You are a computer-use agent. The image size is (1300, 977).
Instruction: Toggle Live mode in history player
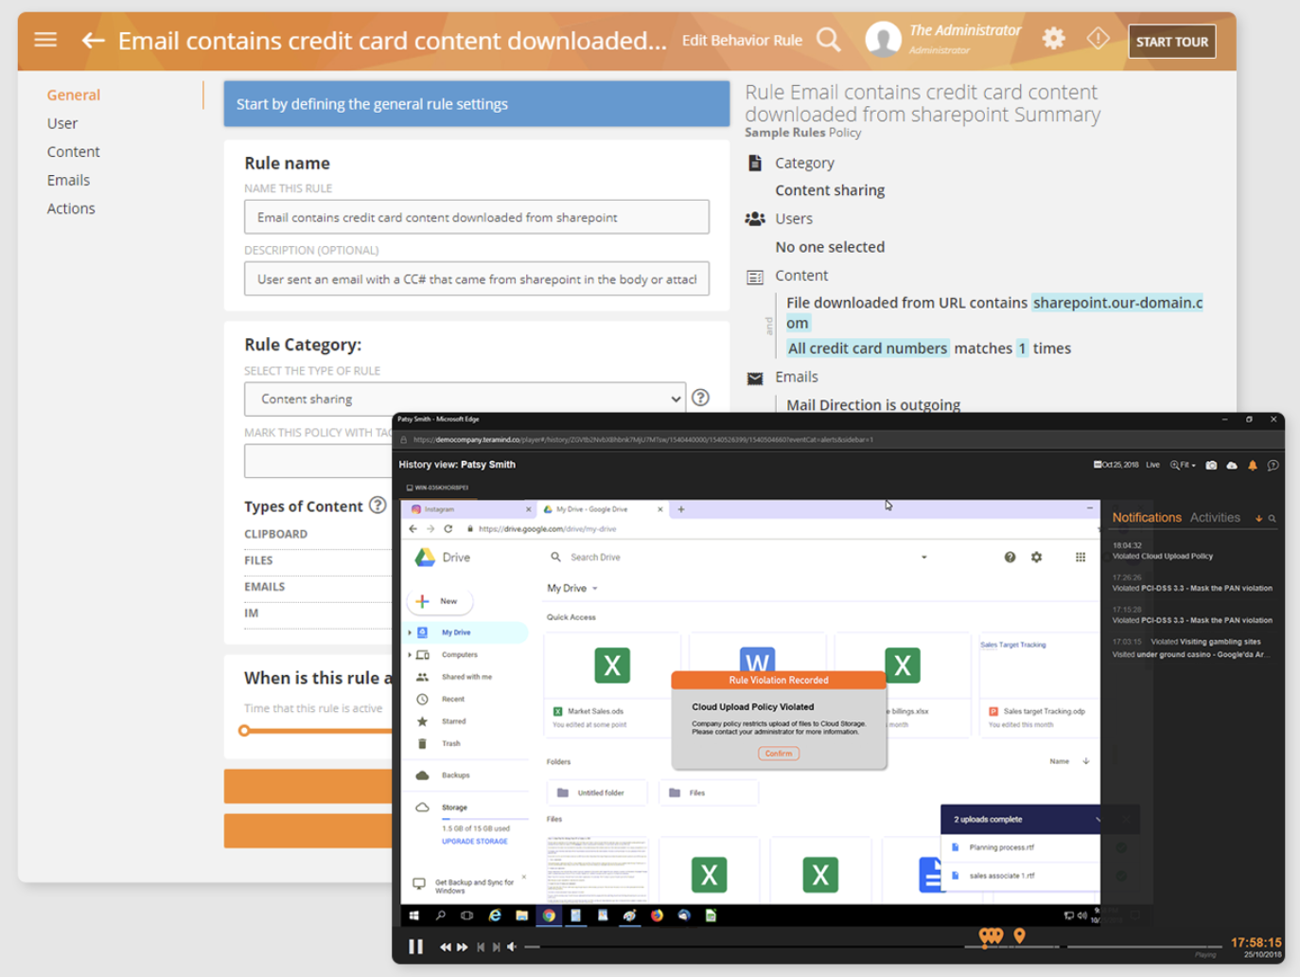coord(1152,465)
